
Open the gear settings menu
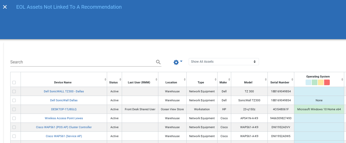pos(178,62)
